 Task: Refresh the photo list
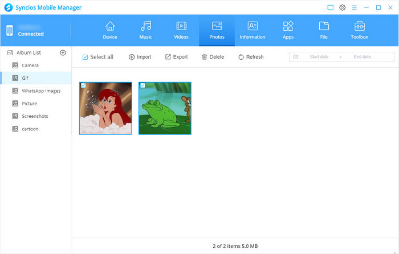(251, 57)
